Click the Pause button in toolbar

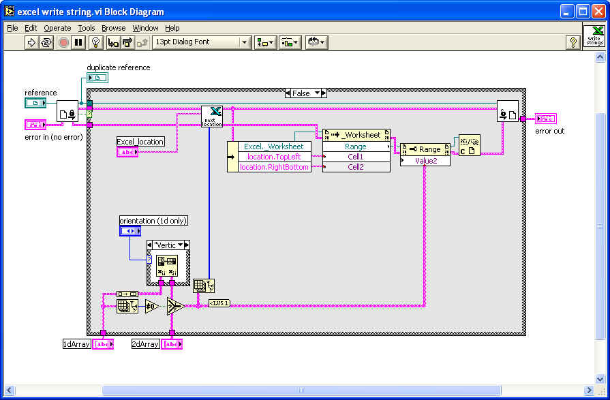(x=78, y=42)
